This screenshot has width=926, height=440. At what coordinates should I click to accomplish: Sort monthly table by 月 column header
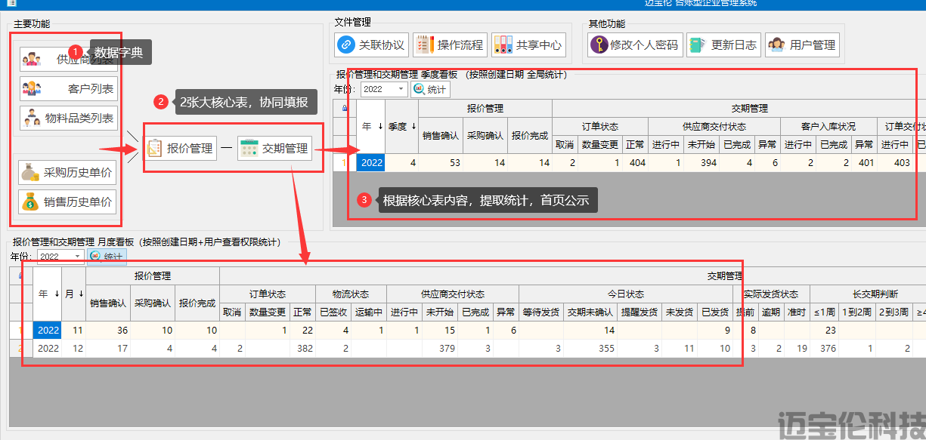73,294
